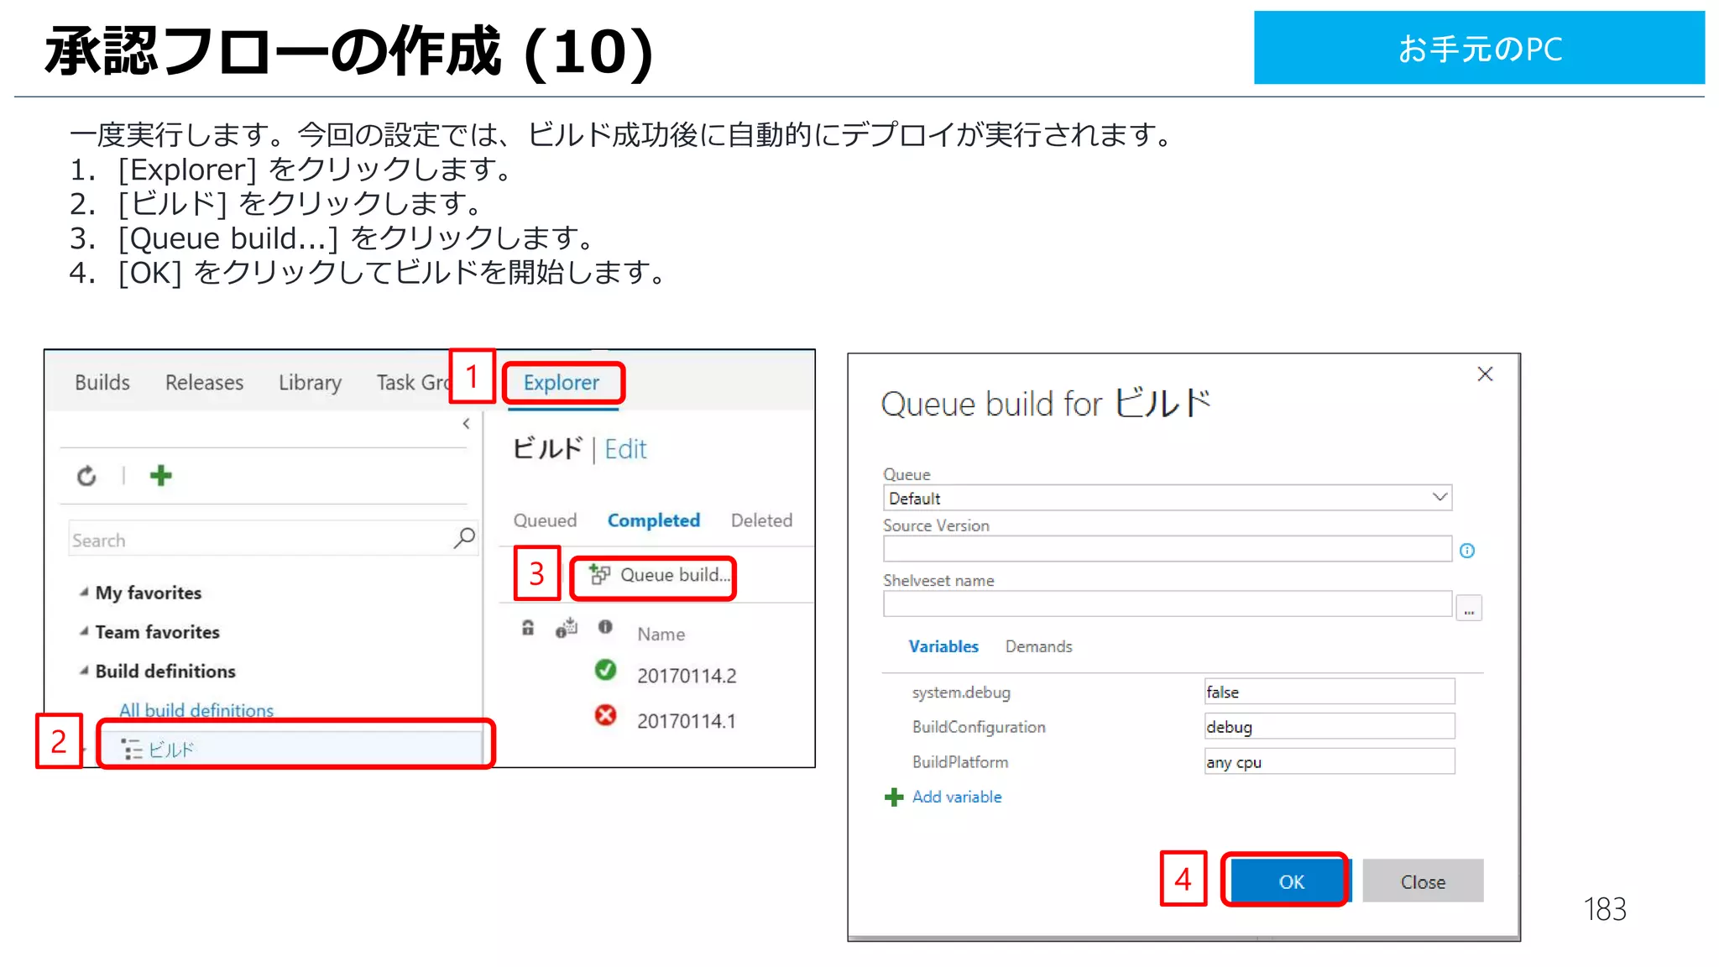1719x967 pixels.
Task: Open All build definitions link
Action: click(196, 710)
